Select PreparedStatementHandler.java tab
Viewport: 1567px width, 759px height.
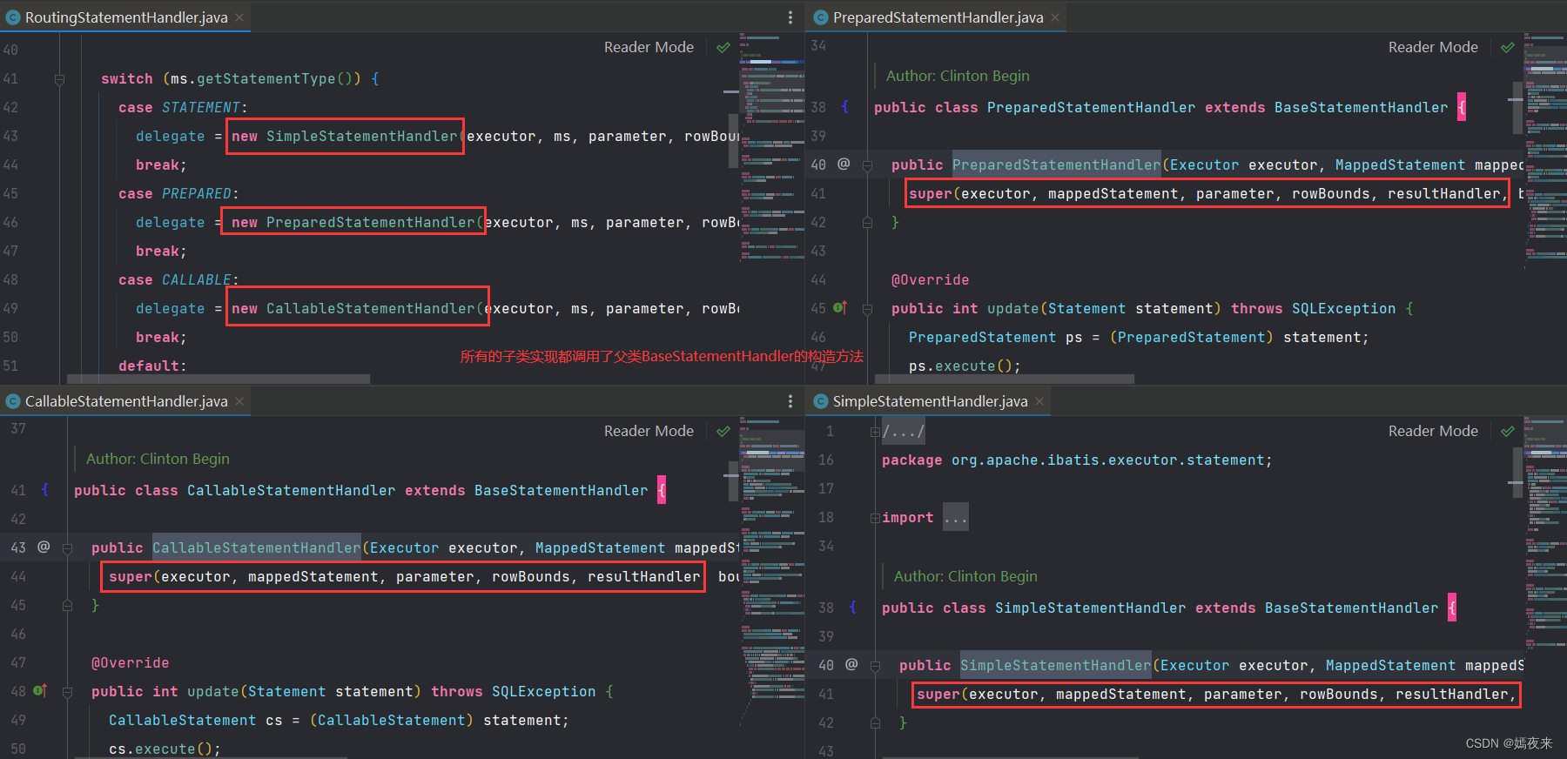[x=938, y=17]
